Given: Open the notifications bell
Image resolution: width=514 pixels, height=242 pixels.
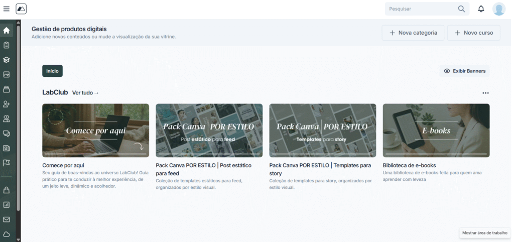Looking at the screenshot, I should [x=481, y=9].
